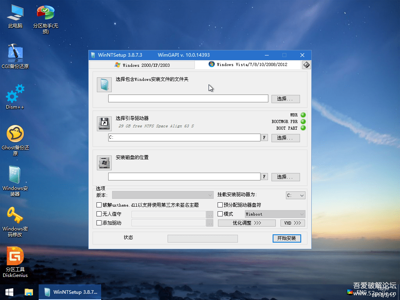Click the 添加驱动 path field
This screenshot has height=300, width=400.
coord(169,223)
